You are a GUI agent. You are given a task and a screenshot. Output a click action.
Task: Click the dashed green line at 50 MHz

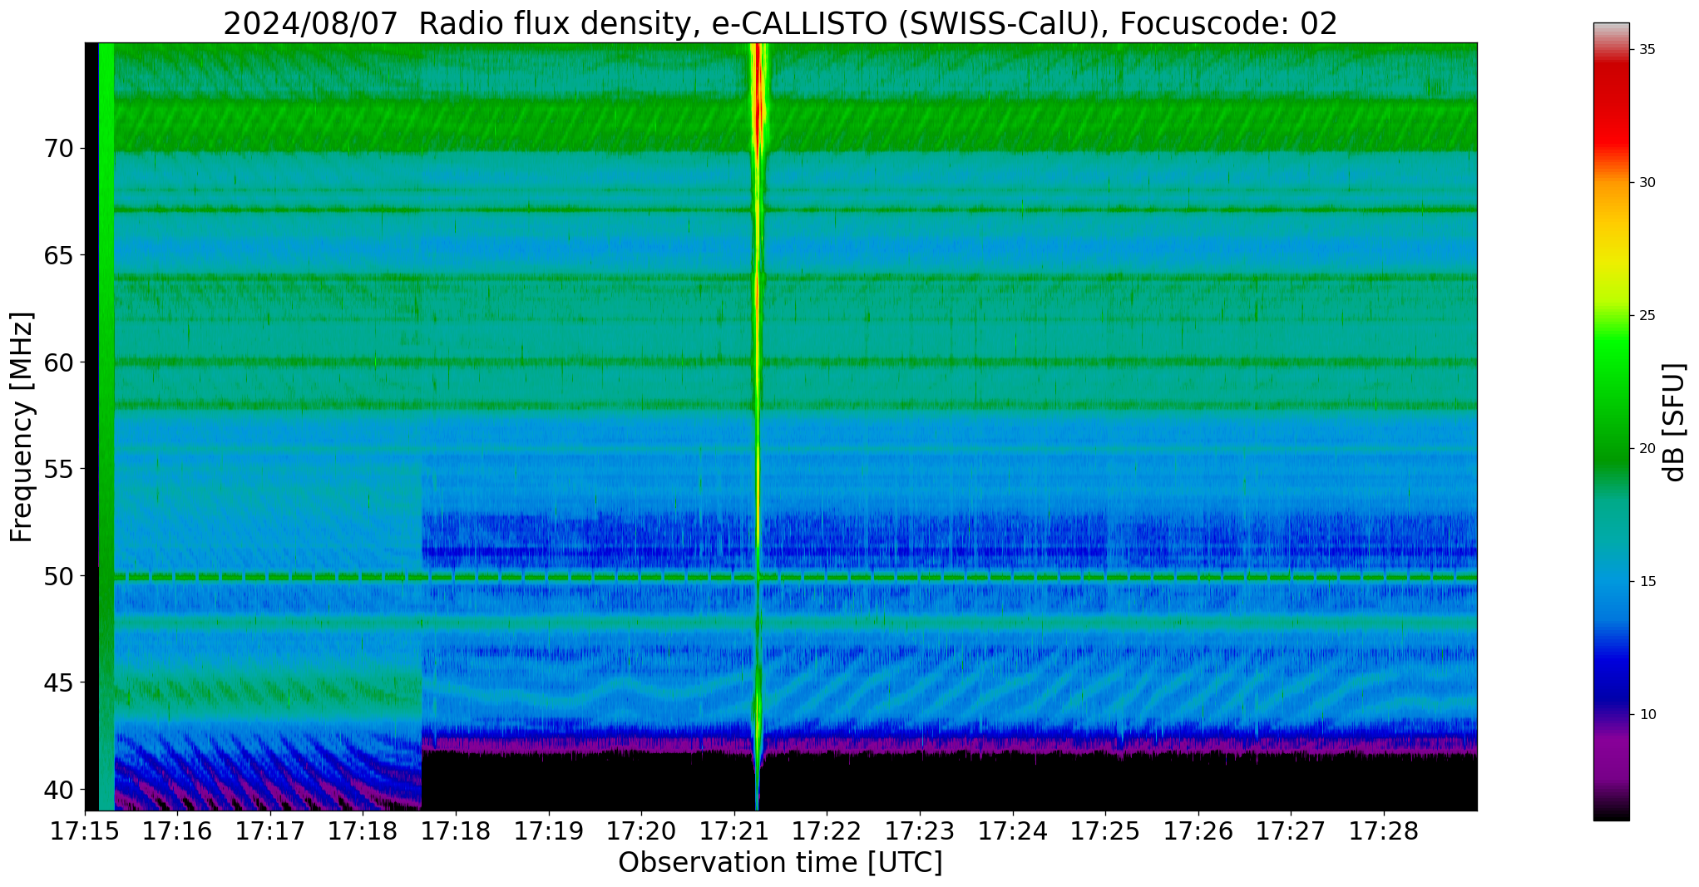pyautogui.click(x=795, y=576)
